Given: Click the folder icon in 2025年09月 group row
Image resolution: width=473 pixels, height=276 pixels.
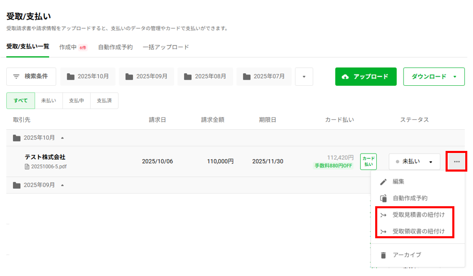Looking at the screenshot, I should click(17, 186).
